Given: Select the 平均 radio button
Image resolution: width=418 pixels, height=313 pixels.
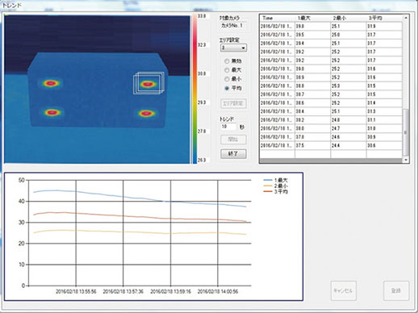Looking at the screenshot, I should click(227, 88).
